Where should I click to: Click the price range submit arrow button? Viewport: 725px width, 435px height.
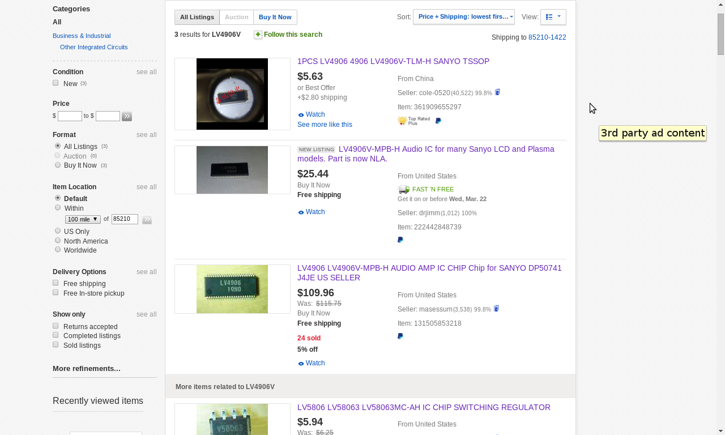pyautogui.click(x=127, y=116)
